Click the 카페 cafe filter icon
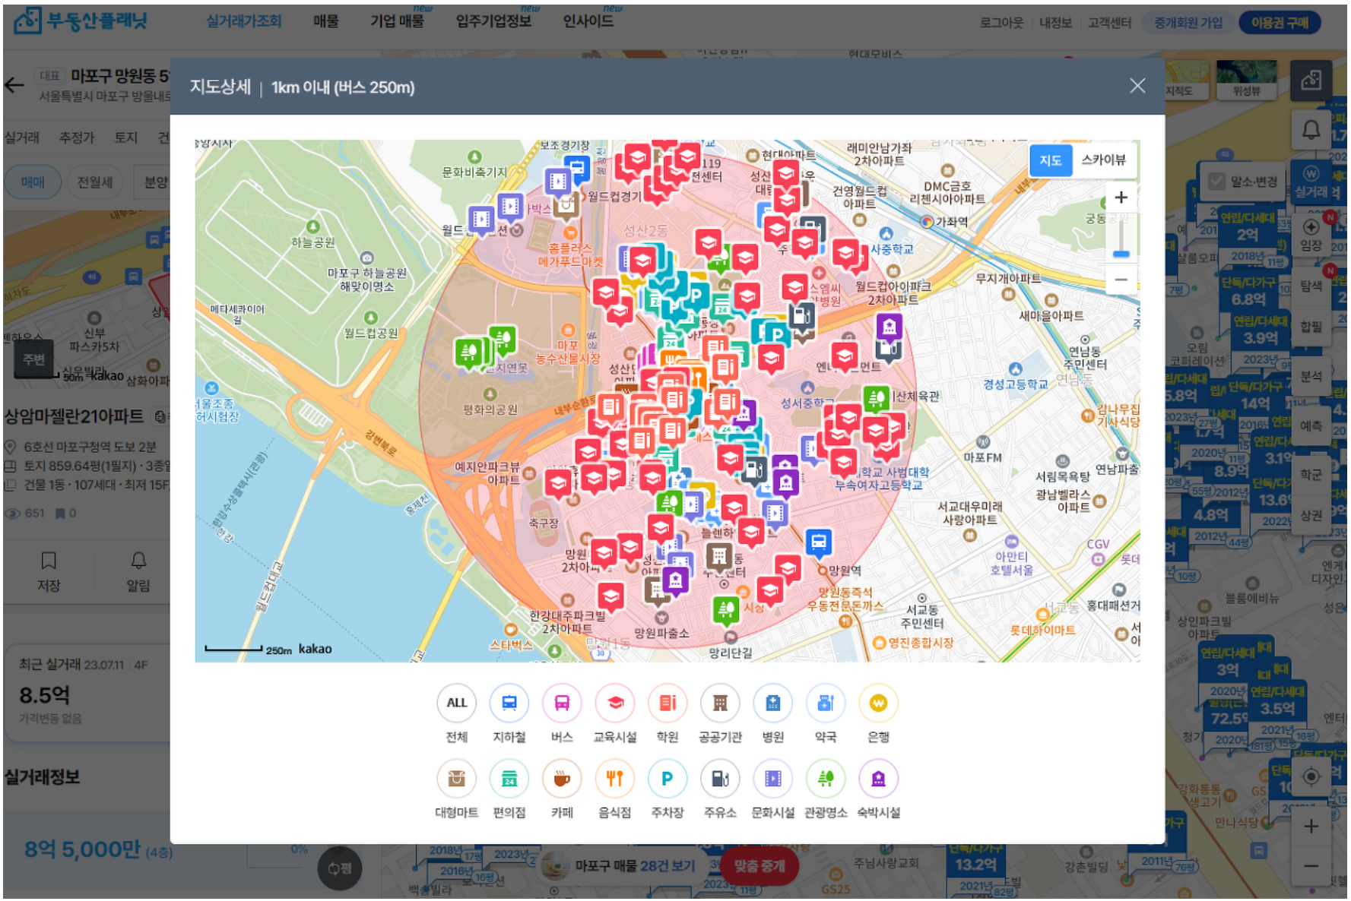1351x901 pixels. (562, 779)
